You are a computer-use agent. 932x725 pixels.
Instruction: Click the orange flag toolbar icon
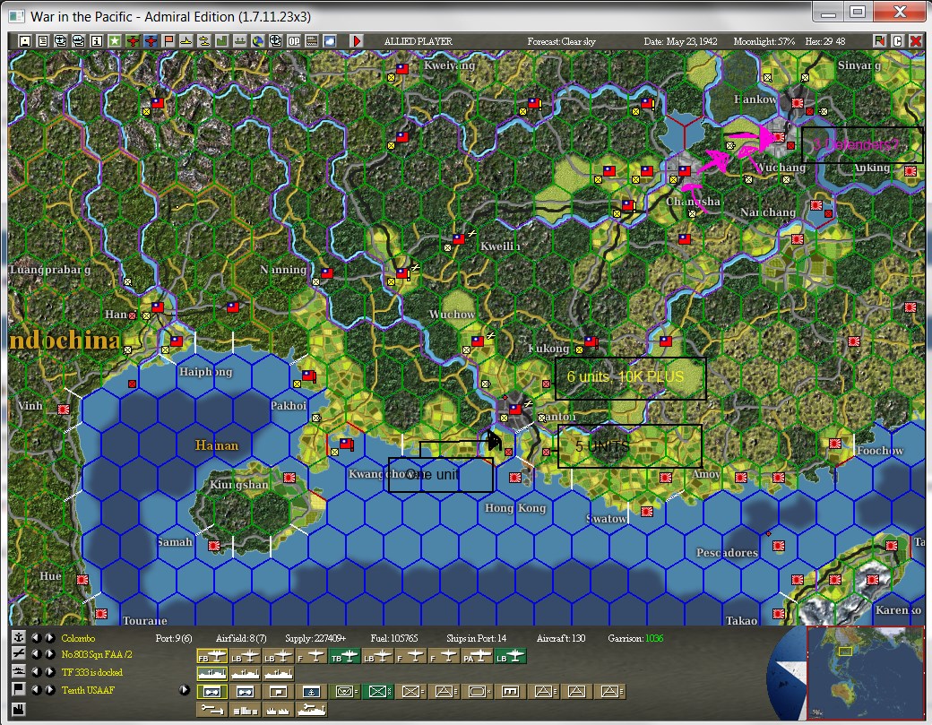click(168, 41)
